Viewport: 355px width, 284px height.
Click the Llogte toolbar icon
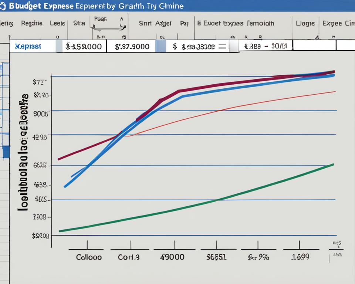point(305,23)
